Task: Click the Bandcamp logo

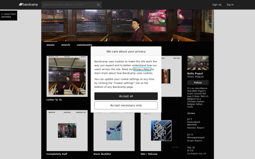Action: click(28, 4)
